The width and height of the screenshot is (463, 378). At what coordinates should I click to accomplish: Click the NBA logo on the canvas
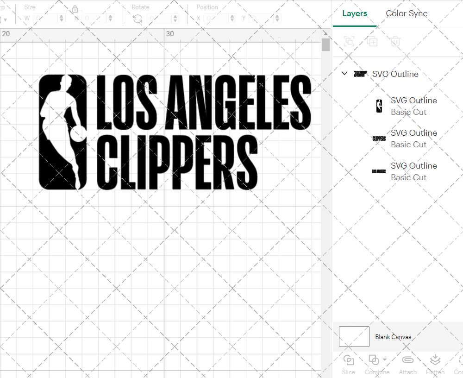tap(63, 132)
